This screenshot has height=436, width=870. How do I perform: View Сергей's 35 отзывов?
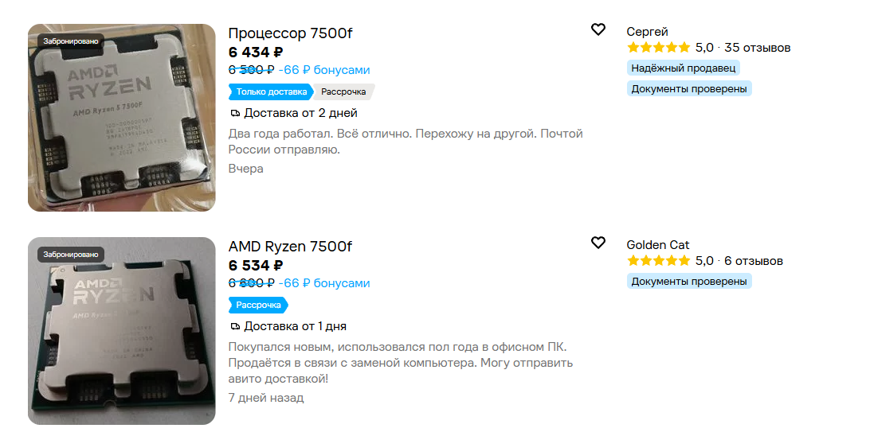point(758,48)
